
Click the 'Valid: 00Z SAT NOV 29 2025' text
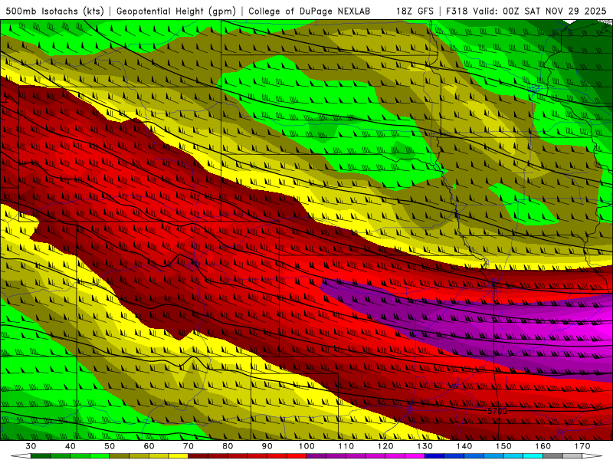pos(539,11)
